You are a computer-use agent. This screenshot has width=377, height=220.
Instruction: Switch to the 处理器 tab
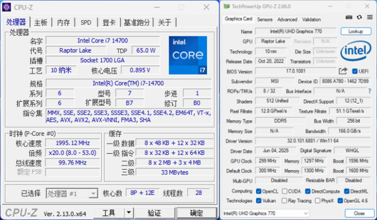16,22
